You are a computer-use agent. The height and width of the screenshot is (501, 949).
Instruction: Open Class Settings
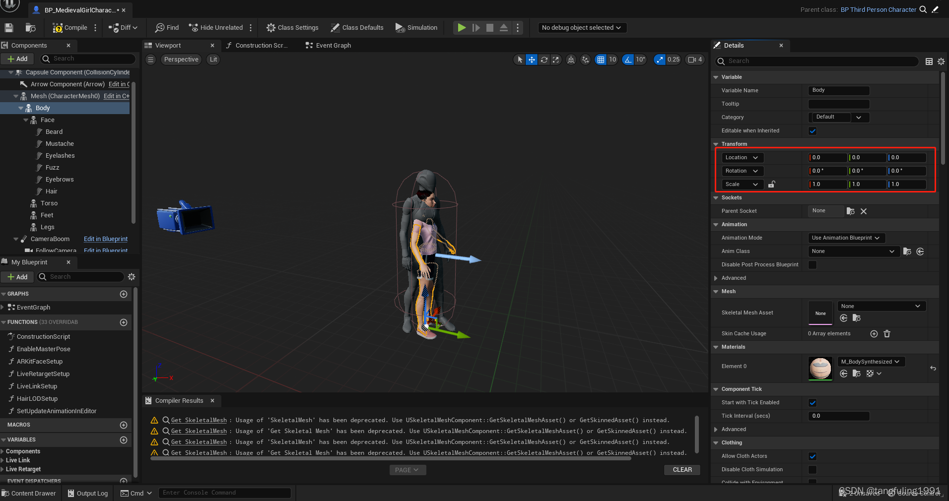click(292, 28)
